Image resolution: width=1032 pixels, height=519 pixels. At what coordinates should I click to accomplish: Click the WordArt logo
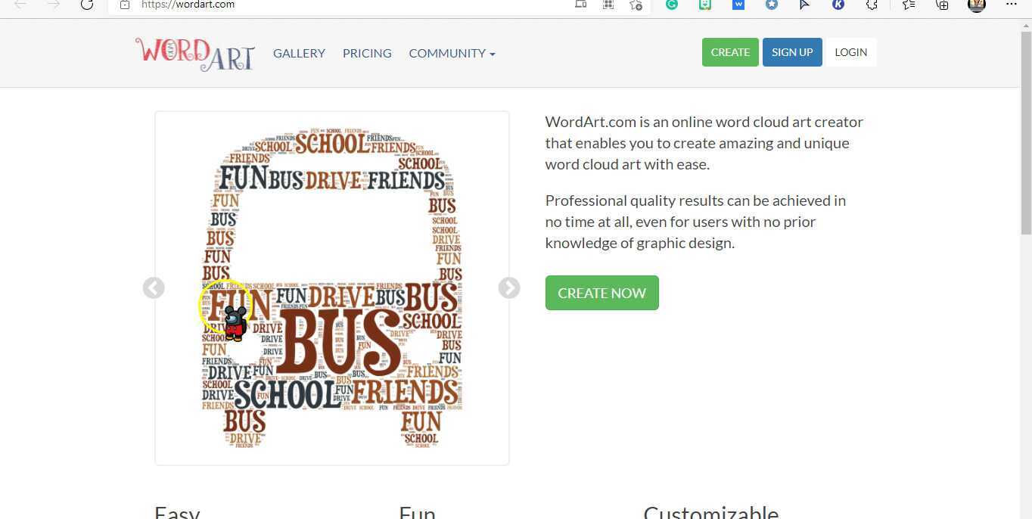click(x=195, y=53)
